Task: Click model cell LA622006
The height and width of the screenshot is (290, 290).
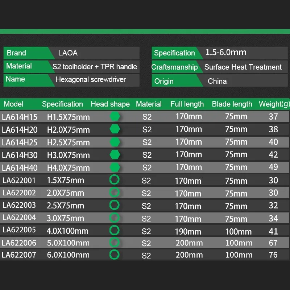Action: tap(19, 243)
